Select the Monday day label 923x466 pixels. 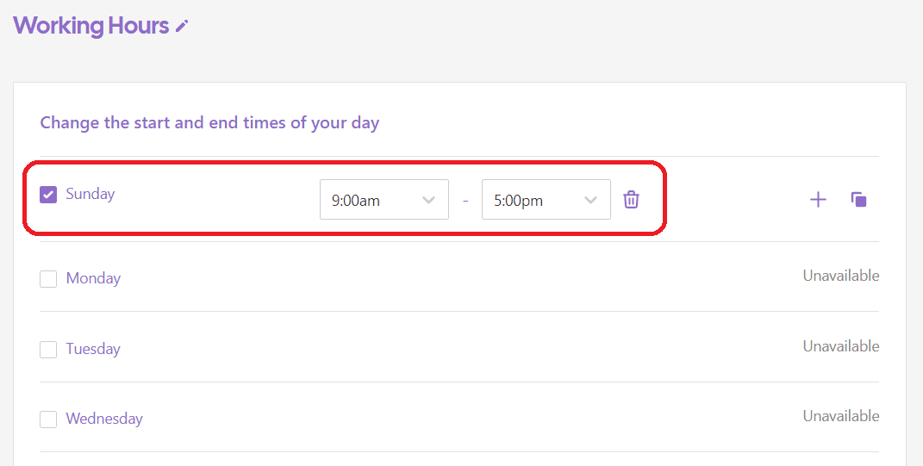[93, 278]
